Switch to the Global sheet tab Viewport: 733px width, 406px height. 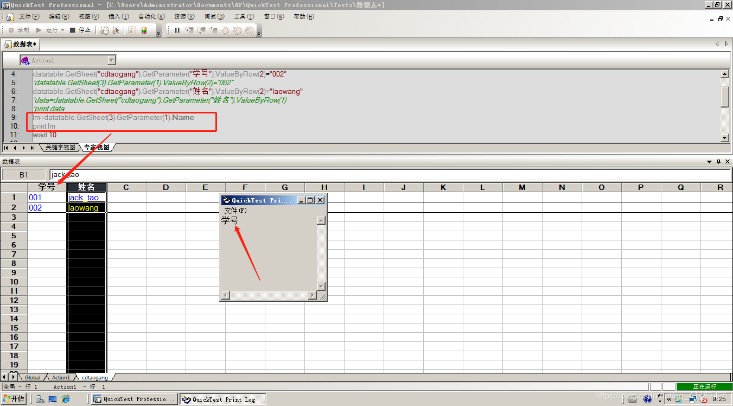(33, 377)
